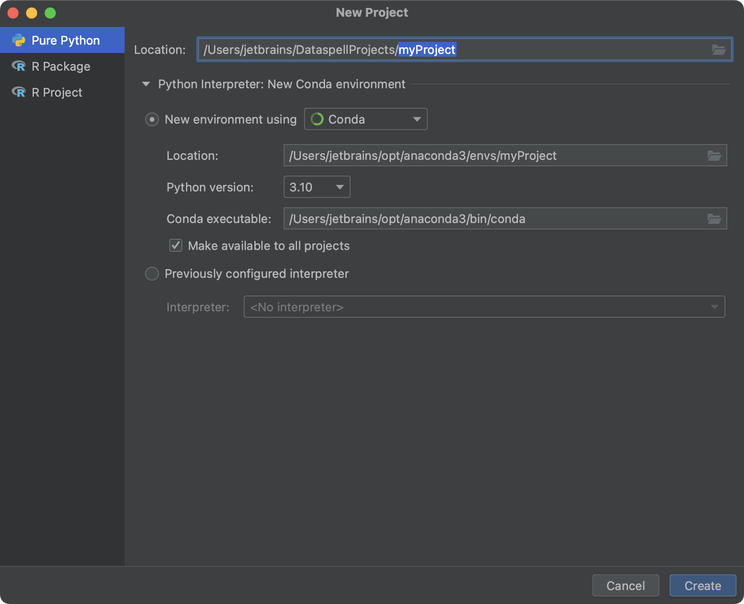
Task: Click the R icon next to R Project
Action: (19, 92)
